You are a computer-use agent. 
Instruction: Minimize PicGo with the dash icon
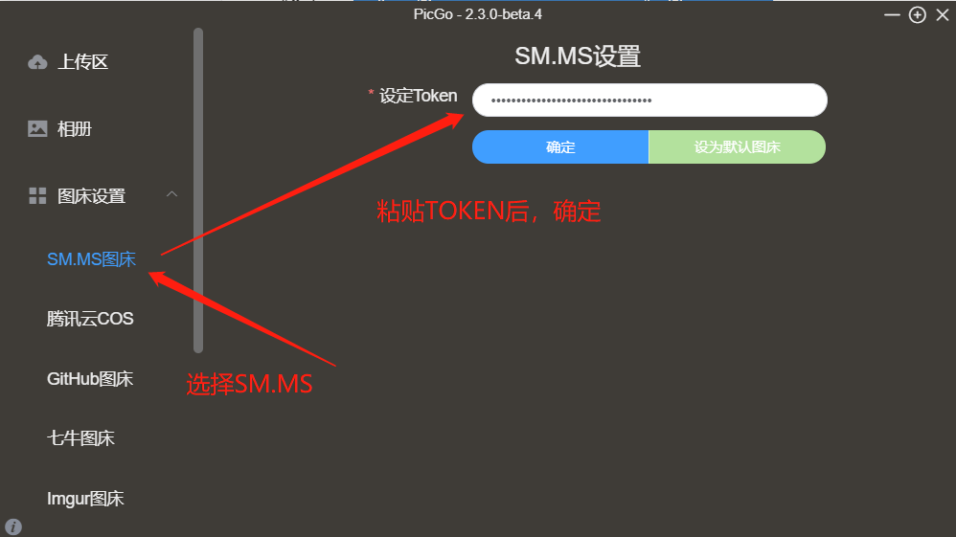pyautogui.click(x=892, y=14)
